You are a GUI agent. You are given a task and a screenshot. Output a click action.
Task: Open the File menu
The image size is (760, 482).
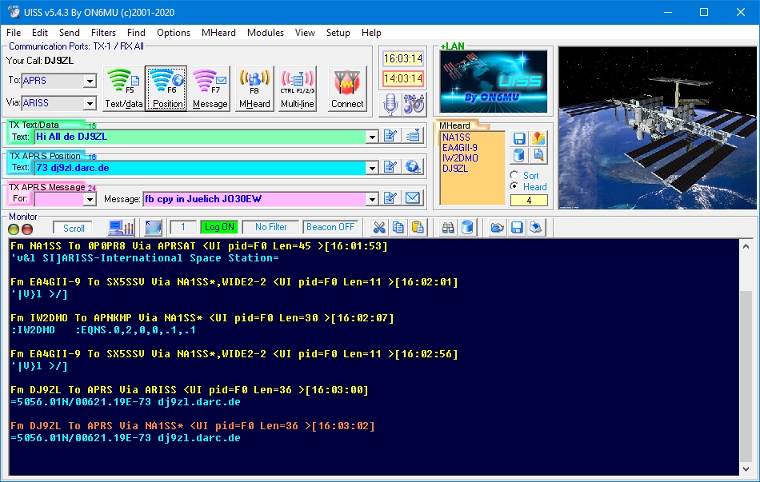pyautogui.click(x=14, y=33)
